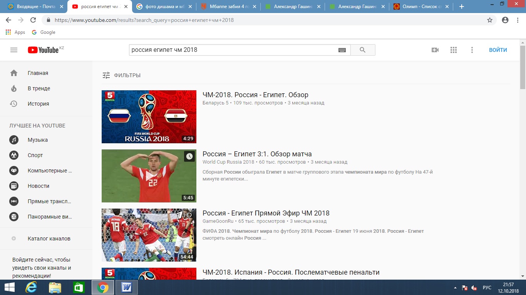Open the Google bookmark
The image size is (526, 295).
(x=43, y=32)
